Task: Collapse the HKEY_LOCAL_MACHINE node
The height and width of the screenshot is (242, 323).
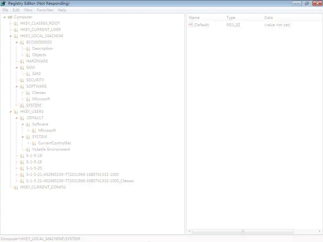Action: point(10,36)
